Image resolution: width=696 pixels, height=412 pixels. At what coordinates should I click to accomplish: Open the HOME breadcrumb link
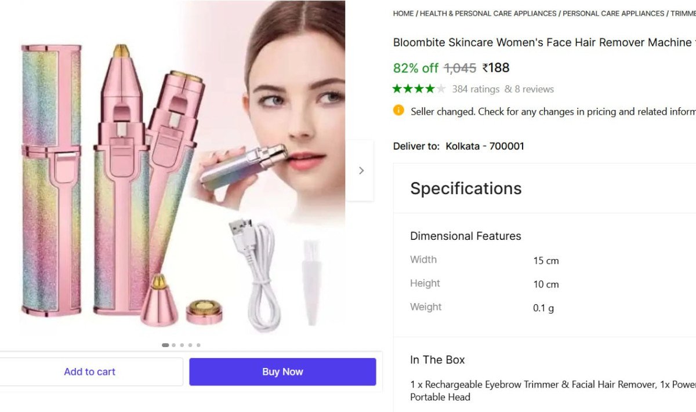click(x=403, y=13)
